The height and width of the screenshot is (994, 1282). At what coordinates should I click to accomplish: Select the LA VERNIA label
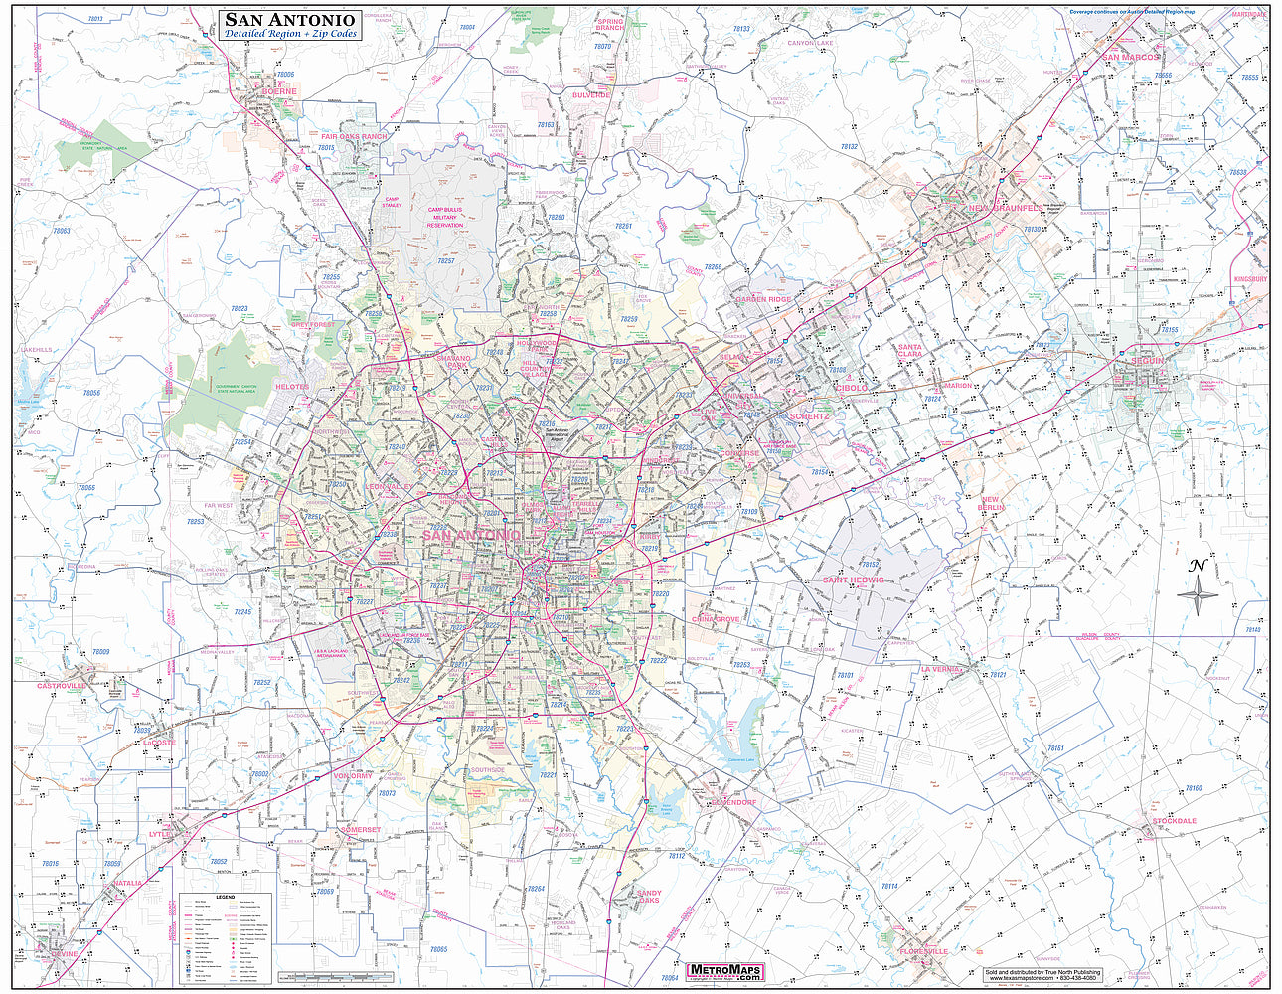(941, 670)
